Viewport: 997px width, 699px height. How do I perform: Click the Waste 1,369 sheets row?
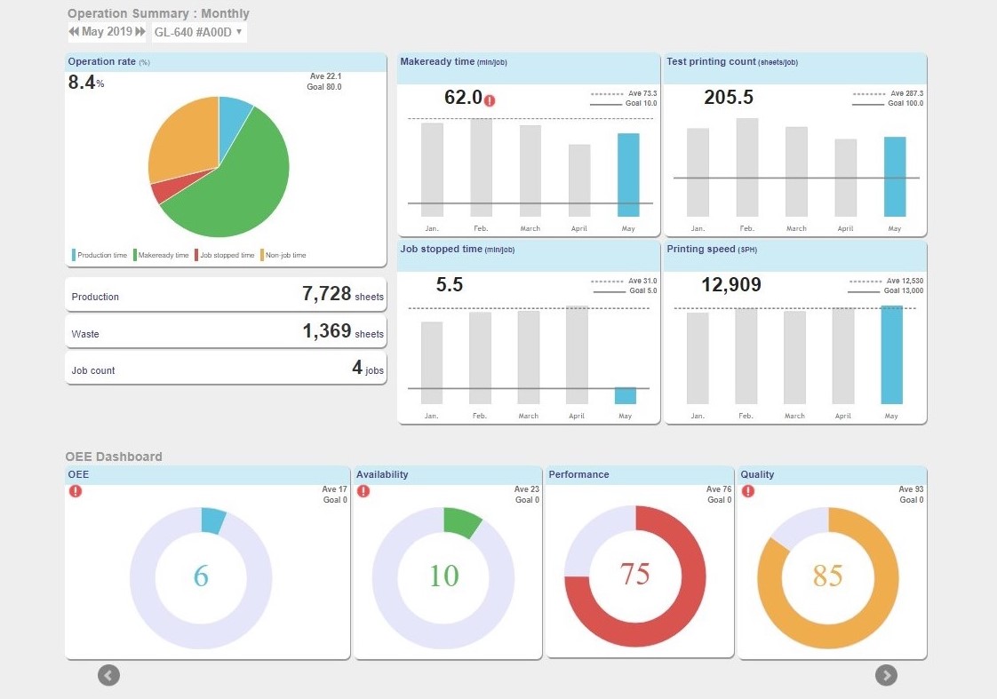coord(226,331)
